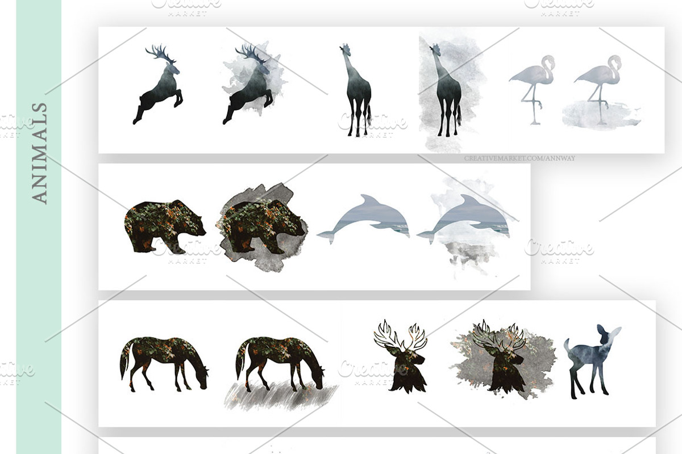This screenshot has width=682, height=454.
Task: Select the plain leaping deer silhouette
Action: coord(158,85)
